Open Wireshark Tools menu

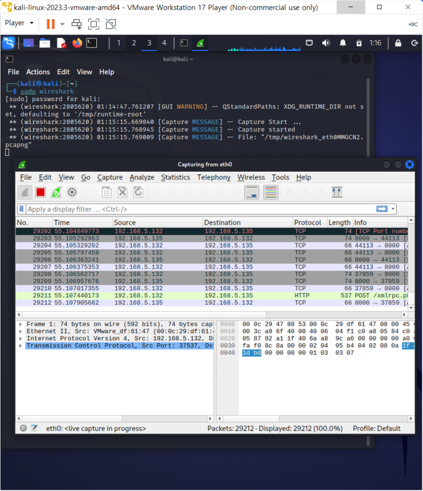click(280, 177)
